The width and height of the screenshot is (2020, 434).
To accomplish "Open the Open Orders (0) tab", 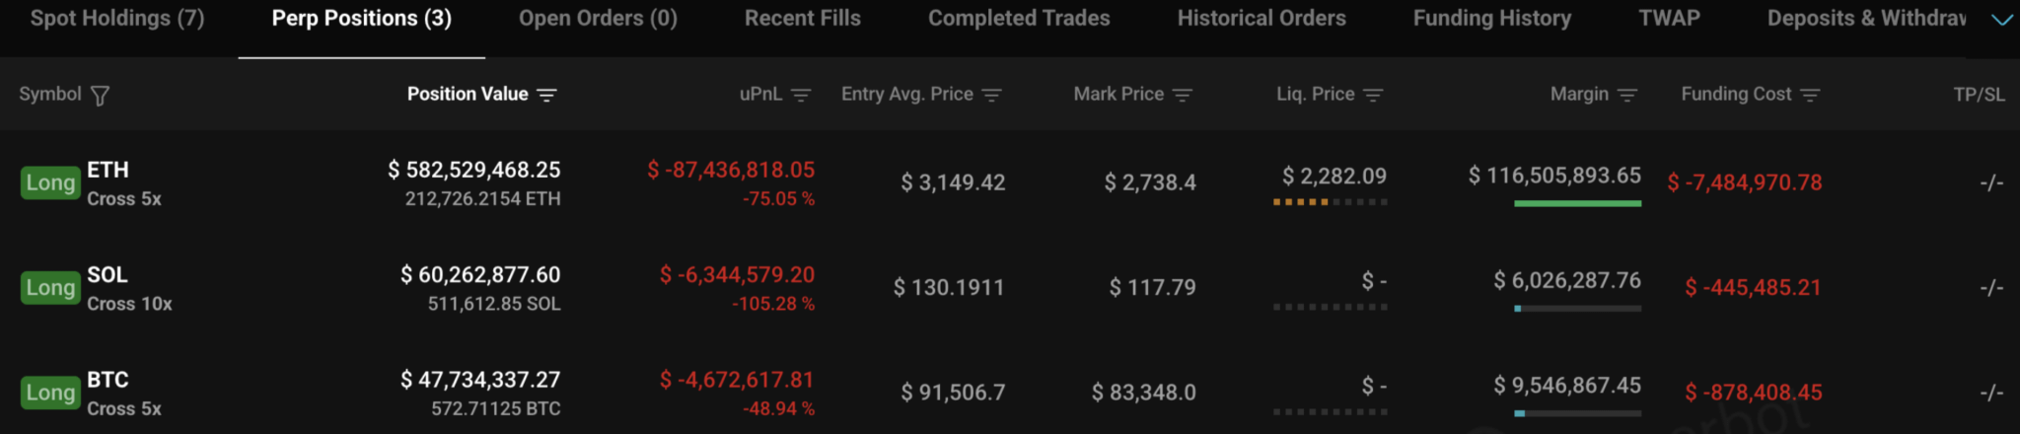I will click(598, 19).
